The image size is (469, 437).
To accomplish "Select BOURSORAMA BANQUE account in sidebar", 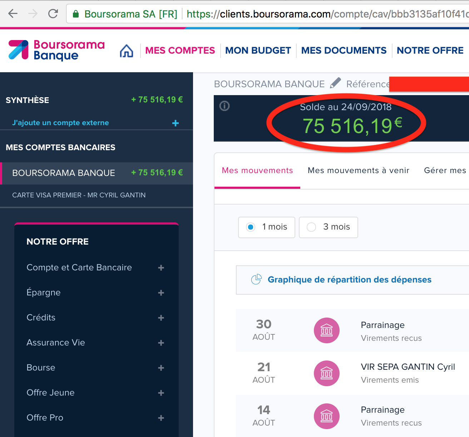I will point(97,173).
